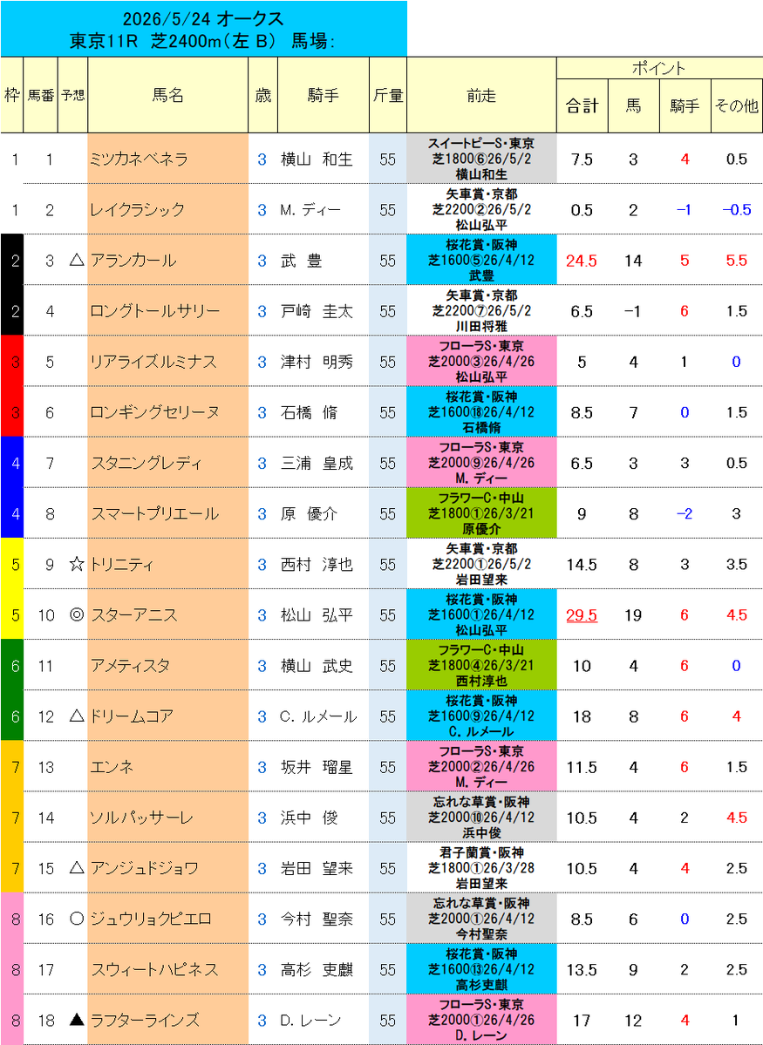Click the △ prediction mark for アンジュドジョワ

77,868
